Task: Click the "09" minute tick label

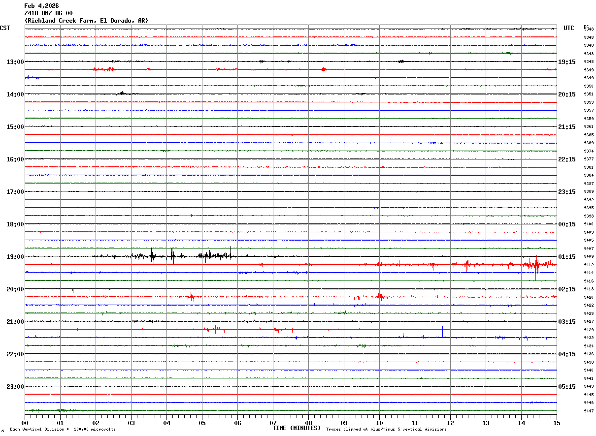Action: point(344,423)
